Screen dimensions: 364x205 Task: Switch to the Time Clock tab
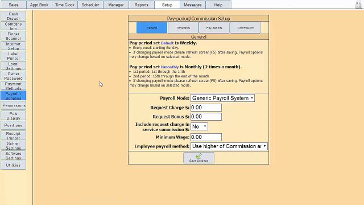tap(65, 5)
